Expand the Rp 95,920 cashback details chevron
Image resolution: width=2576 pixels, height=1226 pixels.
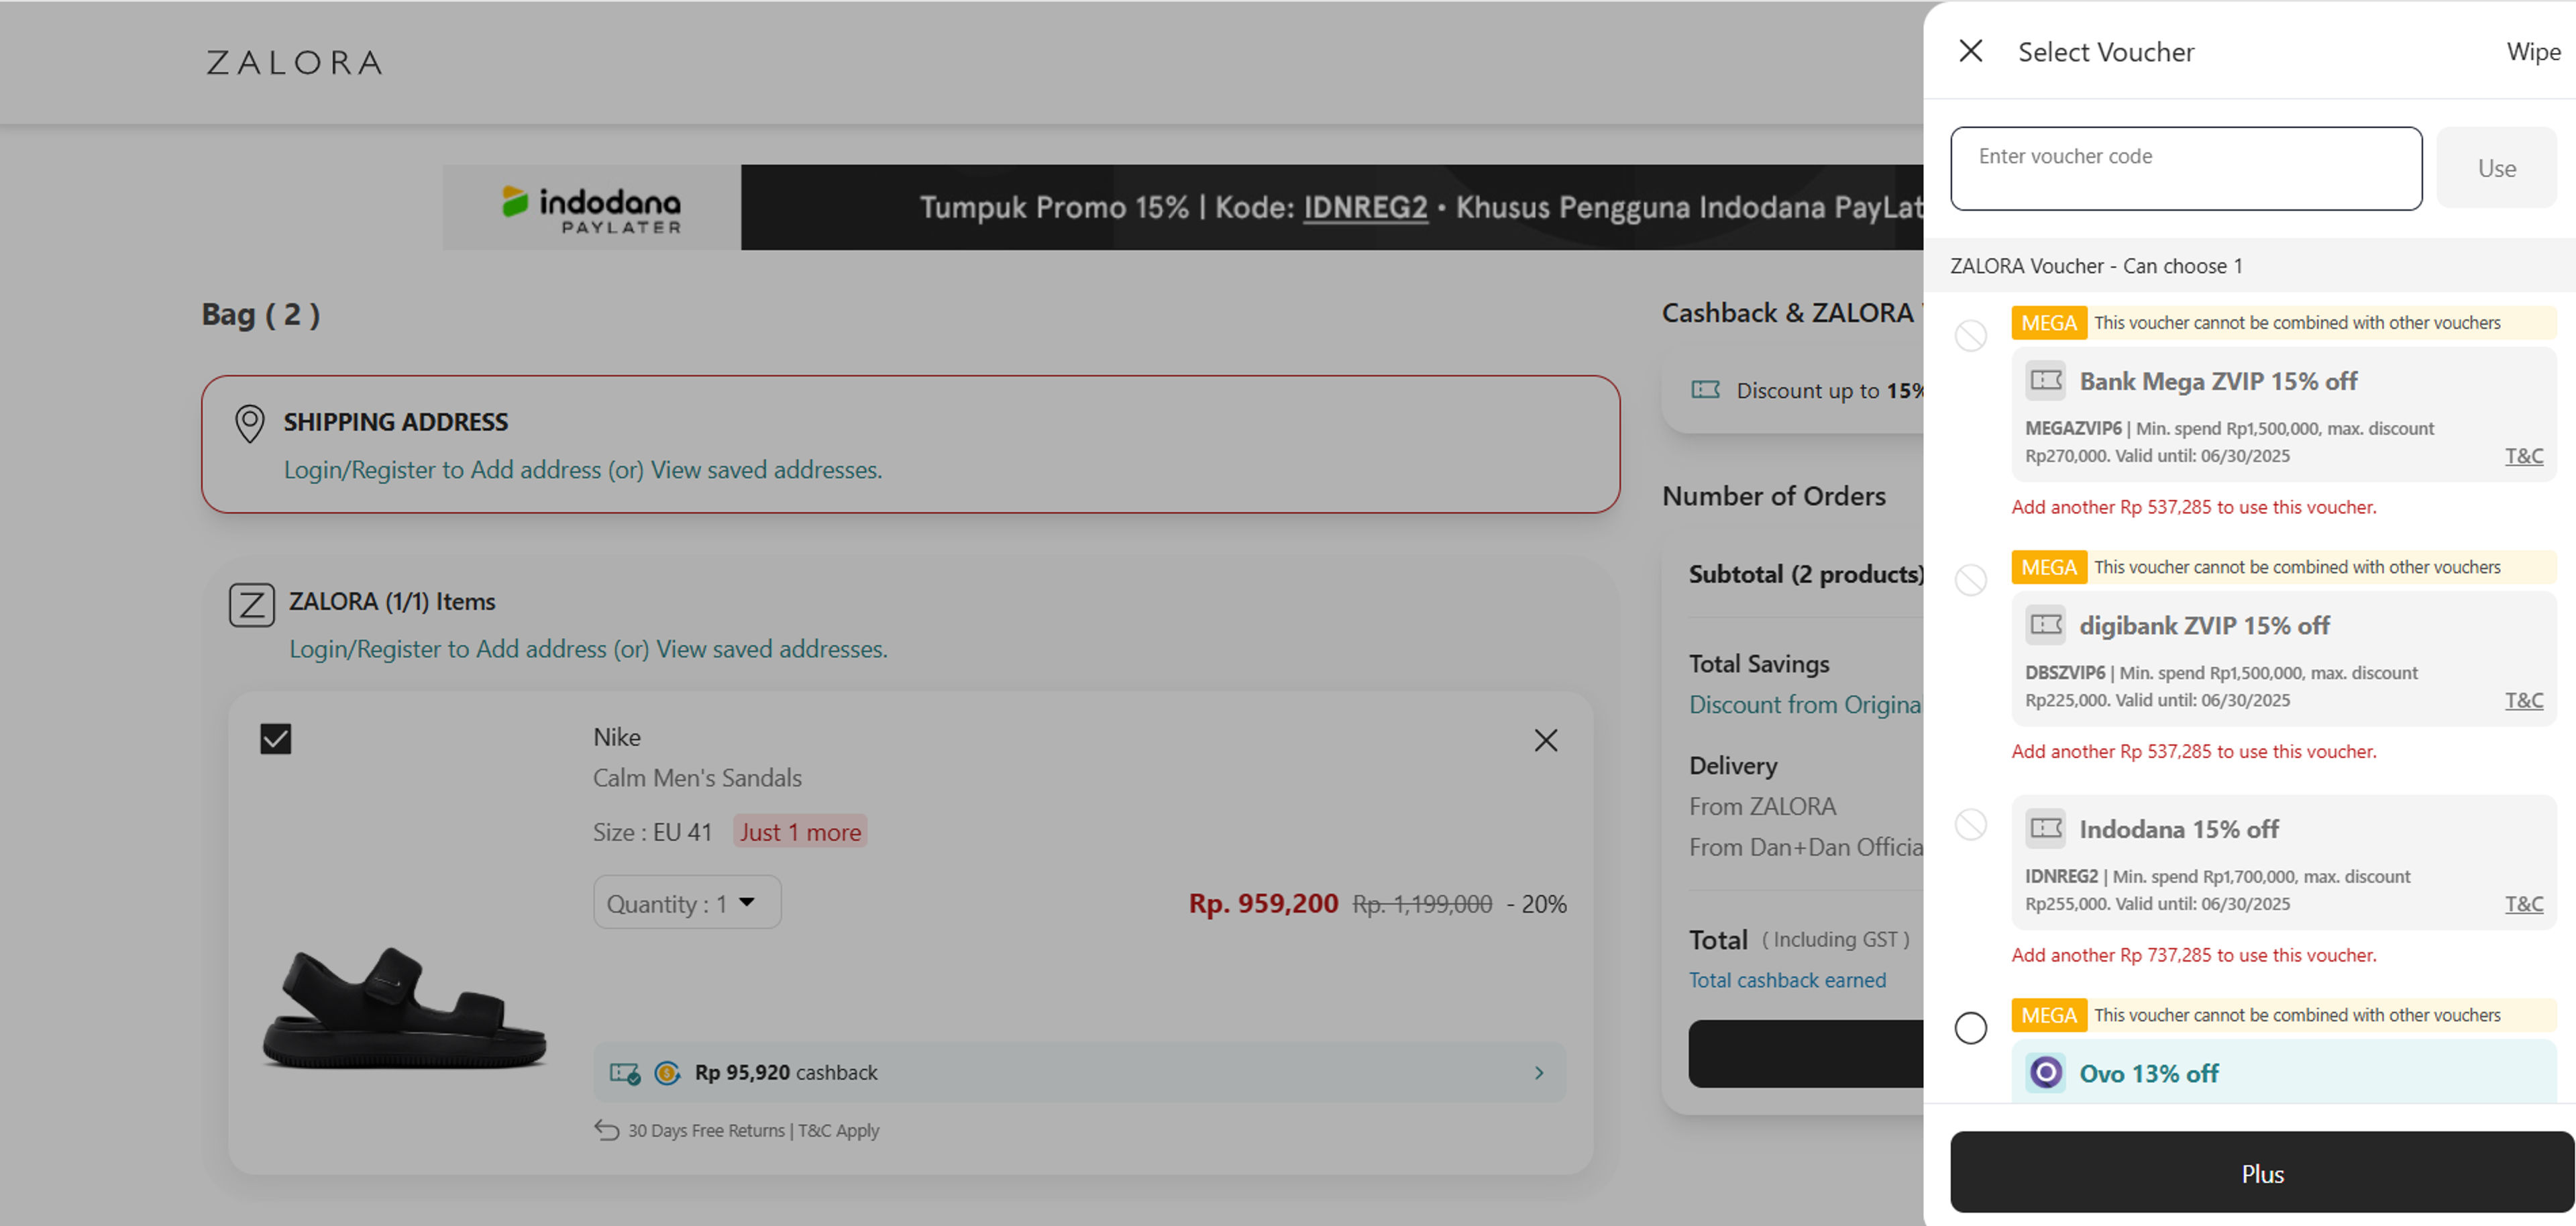(1538, 1072)
